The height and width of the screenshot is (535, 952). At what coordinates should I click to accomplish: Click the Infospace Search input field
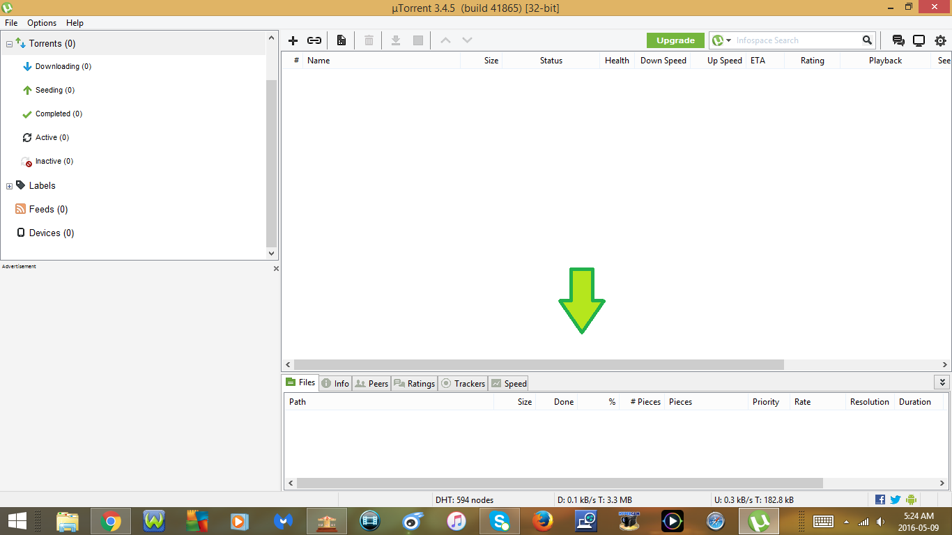pos(797,40)
